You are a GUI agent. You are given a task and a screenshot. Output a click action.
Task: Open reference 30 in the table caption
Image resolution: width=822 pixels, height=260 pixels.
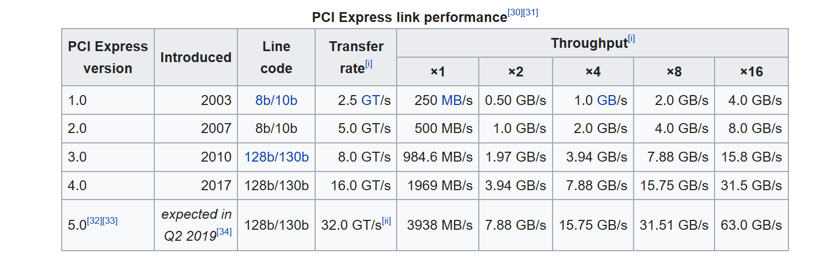515,13
